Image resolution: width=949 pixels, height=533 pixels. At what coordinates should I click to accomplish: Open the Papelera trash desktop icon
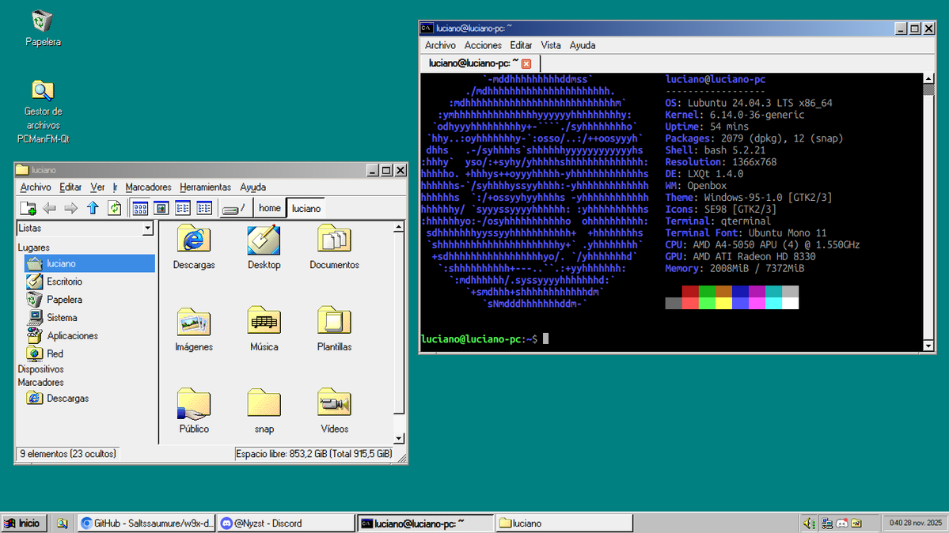click(43, 28)
